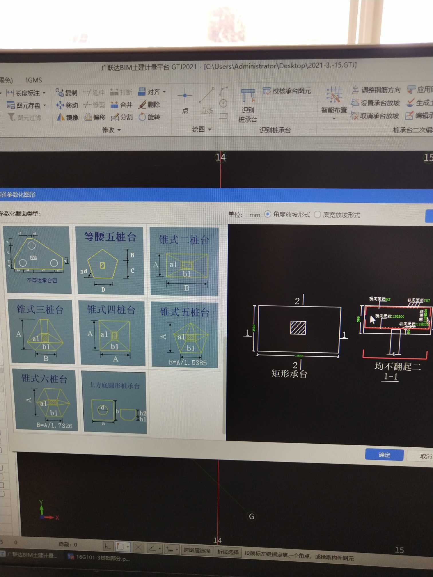
Task: Toggle 跨图层选择 in status bar
Action: pyautogui.click(x=197, y=550)
